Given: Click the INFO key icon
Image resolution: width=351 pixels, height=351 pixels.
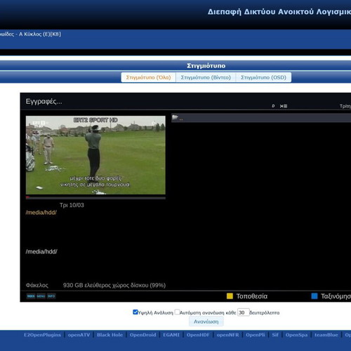Looking at the screenshot, I should tap(51, 296).
